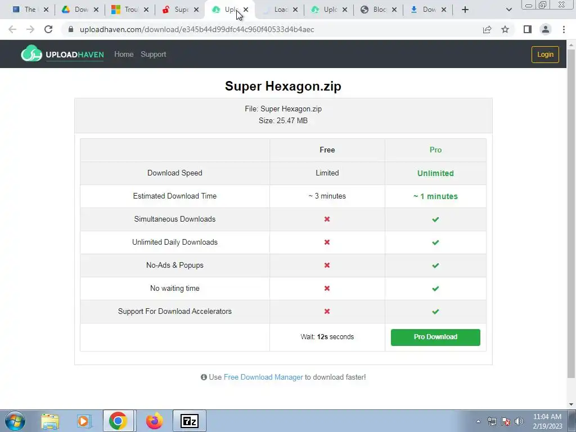Open Chrome three-dot menu
Viewport: 576px width, 432px height.
(564, 29)
